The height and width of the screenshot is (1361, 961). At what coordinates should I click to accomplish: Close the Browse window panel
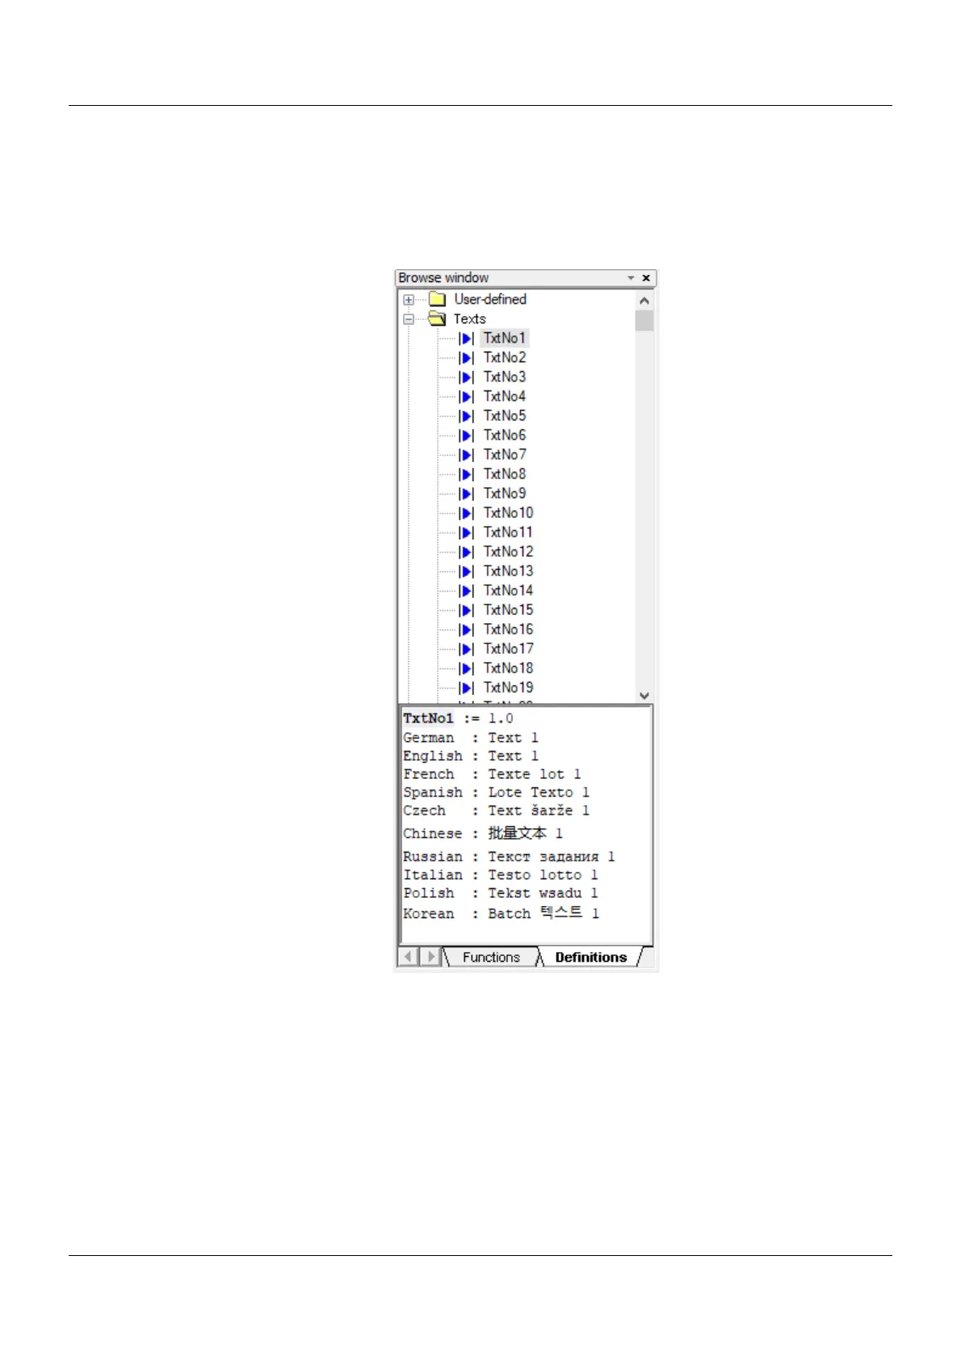pyautogui.click(x=646, y=278)
